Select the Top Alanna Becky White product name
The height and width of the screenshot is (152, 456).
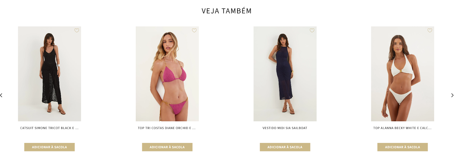coord(402,128)
